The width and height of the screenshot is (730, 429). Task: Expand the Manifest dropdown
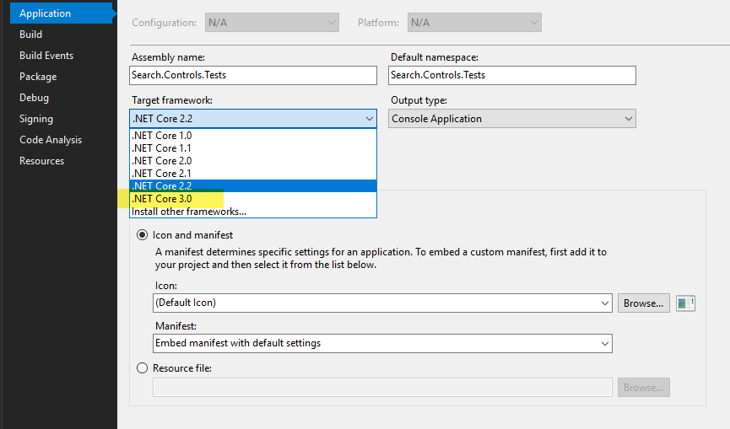382,343
